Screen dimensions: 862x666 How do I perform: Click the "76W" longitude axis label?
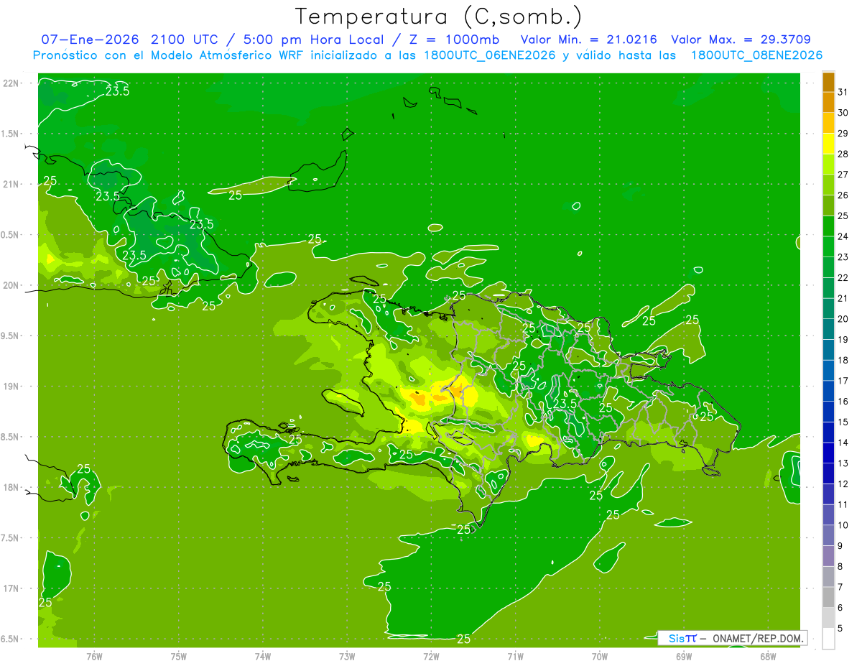pyautogui.click(x=94, y=656)
